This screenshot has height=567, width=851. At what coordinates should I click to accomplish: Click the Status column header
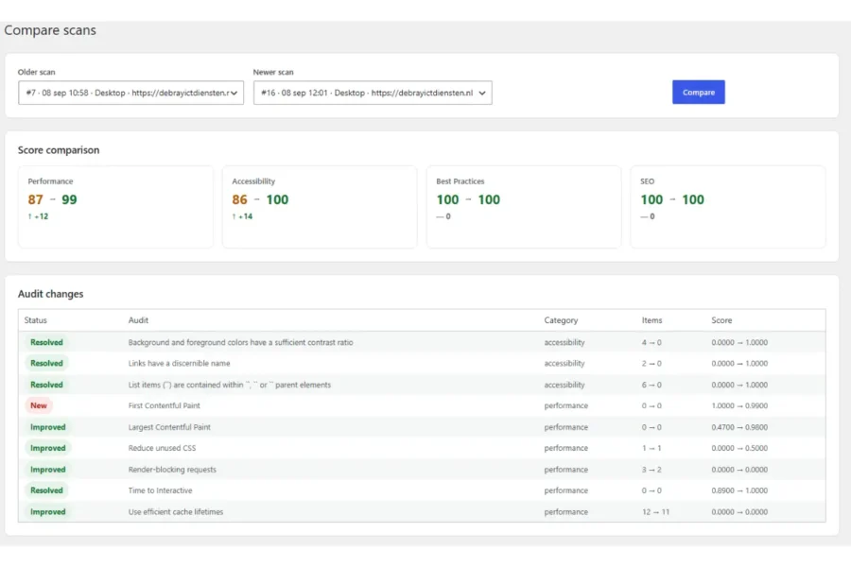(x=36, y=320)
